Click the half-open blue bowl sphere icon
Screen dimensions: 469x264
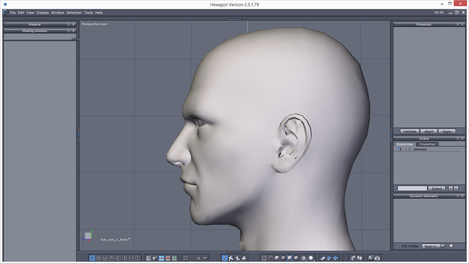pyautogui.click(x=323, y=258)
